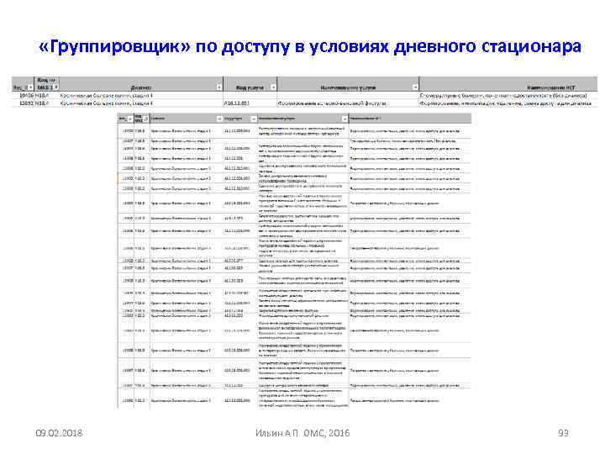Open the service code filter in the lower table
The image size is (605, 454).
(254, 119)
